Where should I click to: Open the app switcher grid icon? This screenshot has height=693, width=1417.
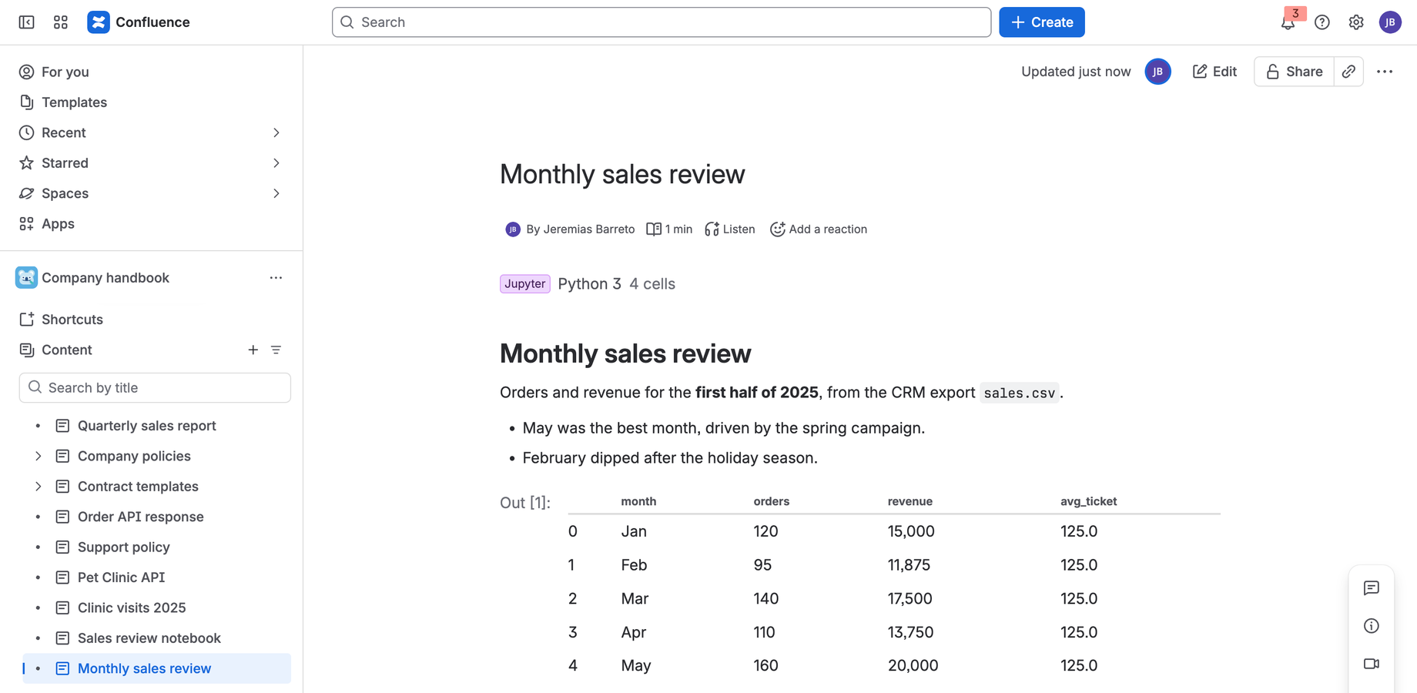[x=61, y=22]
